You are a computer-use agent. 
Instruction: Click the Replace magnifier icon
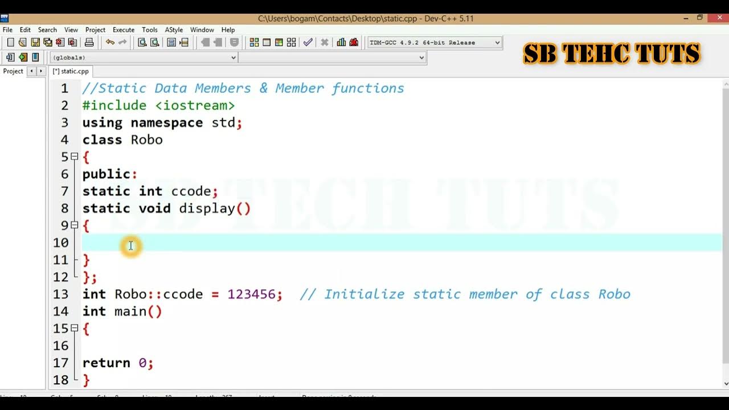click(x=154, y=42)
